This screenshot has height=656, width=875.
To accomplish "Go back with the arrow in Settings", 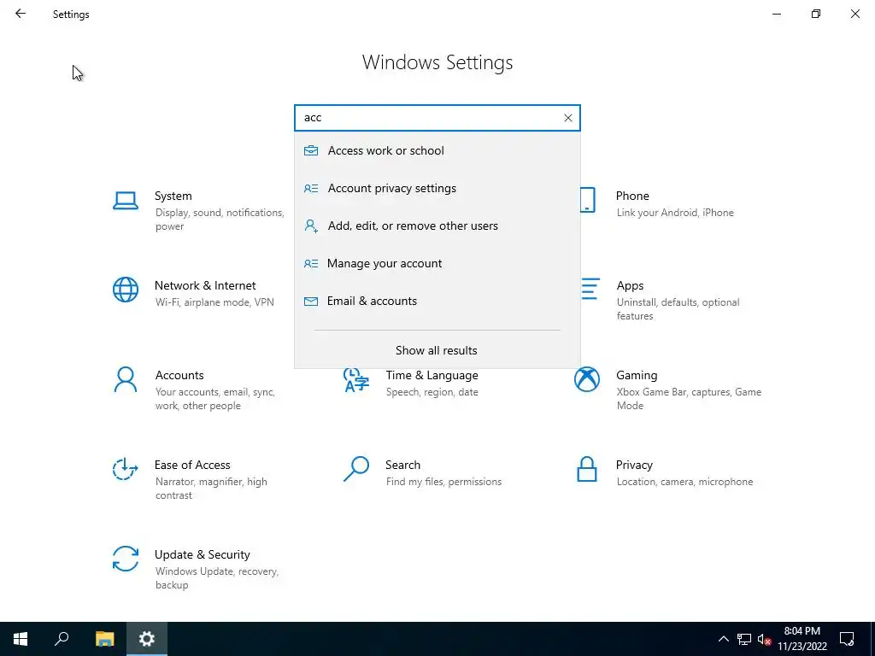I will (21, 14).
